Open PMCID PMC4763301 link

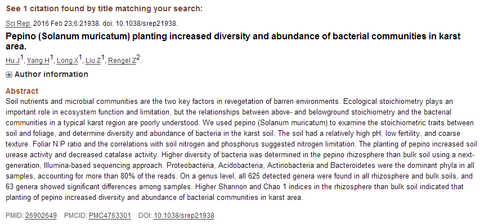pos(110,216)
